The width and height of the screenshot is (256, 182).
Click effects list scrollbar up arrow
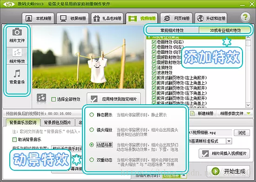tap(248, 38)
